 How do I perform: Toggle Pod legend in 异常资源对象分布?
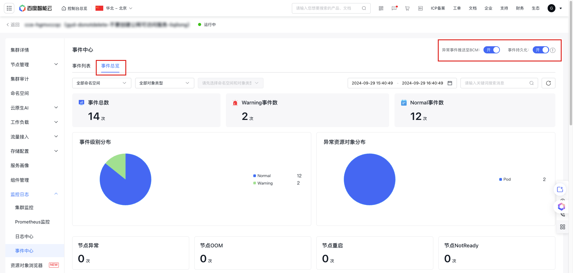click(x=505, y=179)
